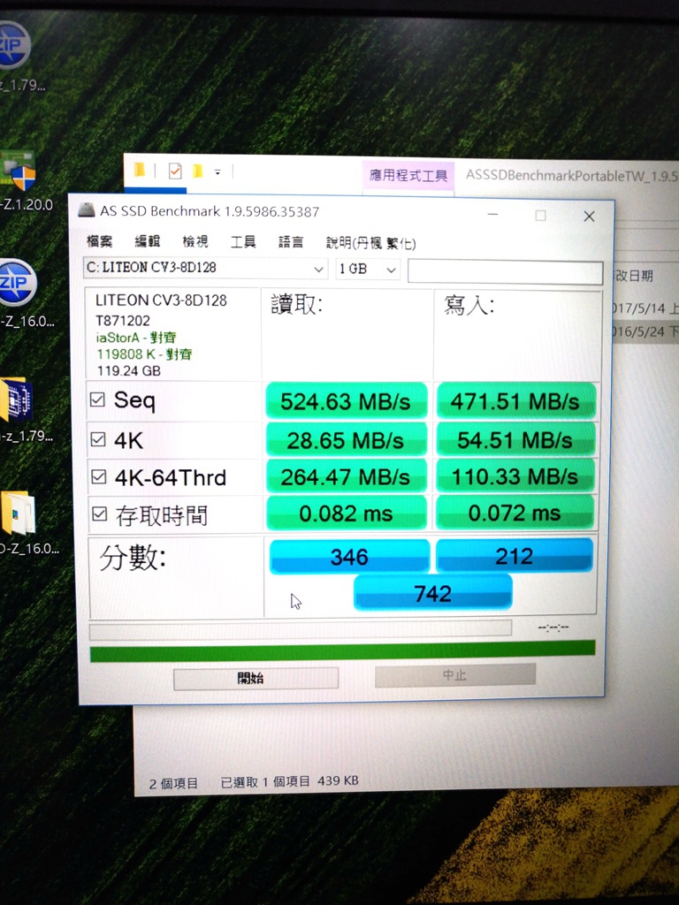Click the read access time 0.082 ms
Viewport: 679px width, 905px height.
346,513
